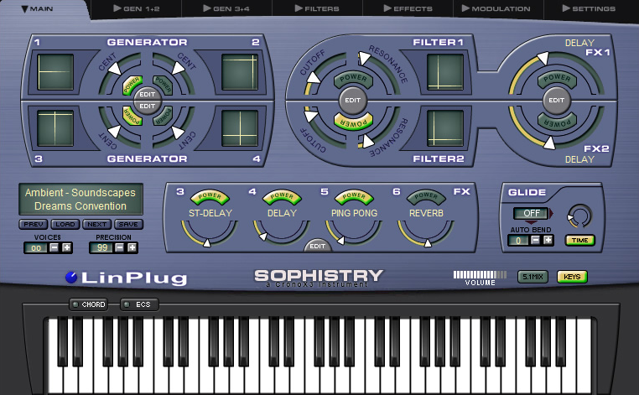Increase Voices with the plus button

pos(66,247)
